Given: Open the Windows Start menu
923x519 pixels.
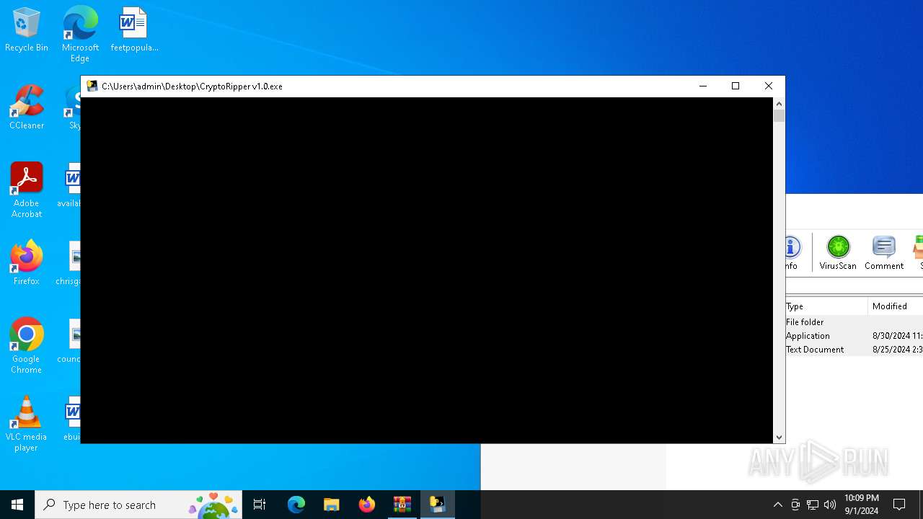Looking at the screenshot, I should [x=17, y=505].
